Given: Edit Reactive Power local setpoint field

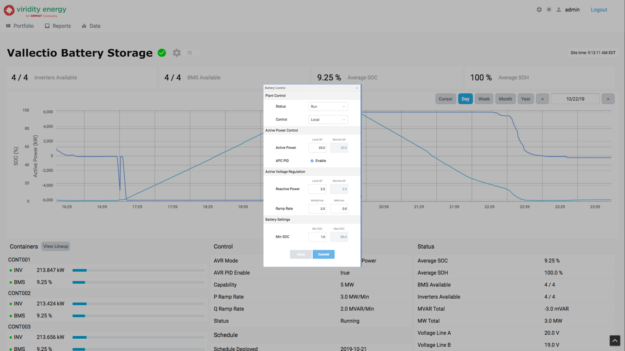Looking at the screenshot, I should pyautogui.click(x=317, y=189).
